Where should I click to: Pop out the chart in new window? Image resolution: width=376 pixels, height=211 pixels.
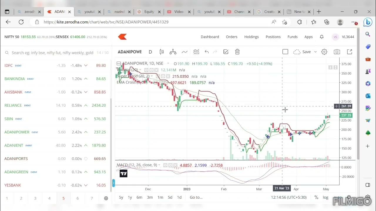[350, 52]
